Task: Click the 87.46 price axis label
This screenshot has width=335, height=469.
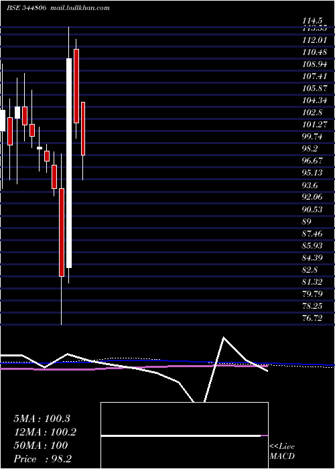Action: click(312, 234)
